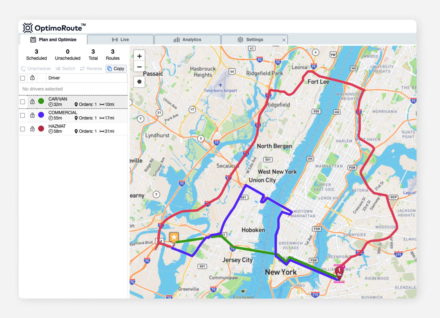This screenshot has width=440, height=318.
Task: Click the yellow star depot marker
Action: click(x=174, y=237)
